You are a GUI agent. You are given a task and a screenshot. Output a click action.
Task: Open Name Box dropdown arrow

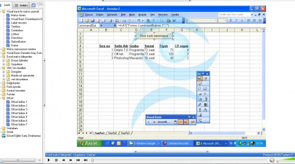pyautogui.click(x=101, y=25)
